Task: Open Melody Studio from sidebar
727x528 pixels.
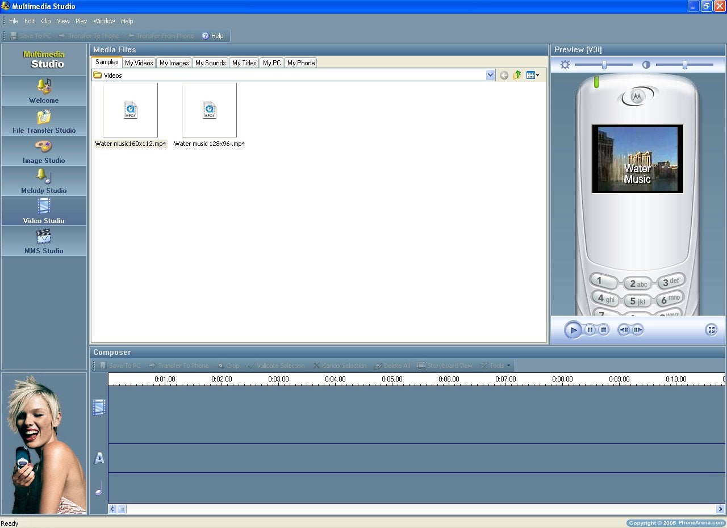Action: click(44, 181)
